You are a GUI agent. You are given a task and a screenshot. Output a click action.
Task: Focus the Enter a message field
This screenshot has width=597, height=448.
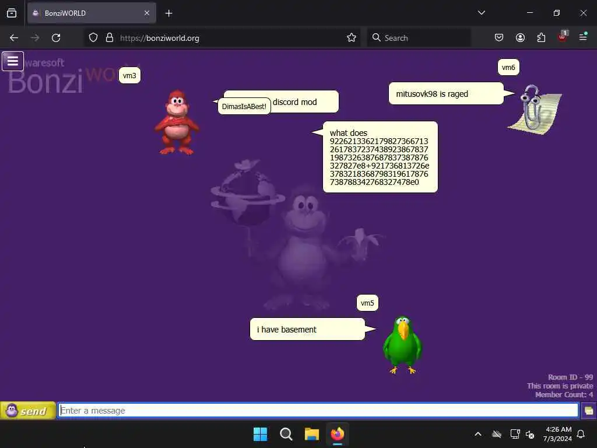pyautogui.click(x=318, y=411)
